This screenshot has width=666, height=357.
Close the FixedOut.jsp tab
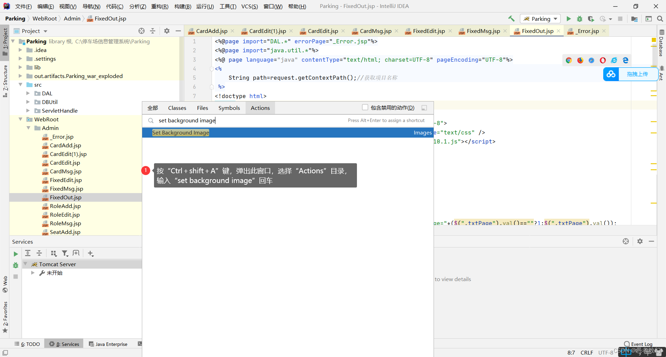click(x=558, y=31)
